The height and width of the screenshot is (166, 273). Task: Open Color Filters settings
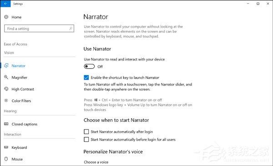21,101
